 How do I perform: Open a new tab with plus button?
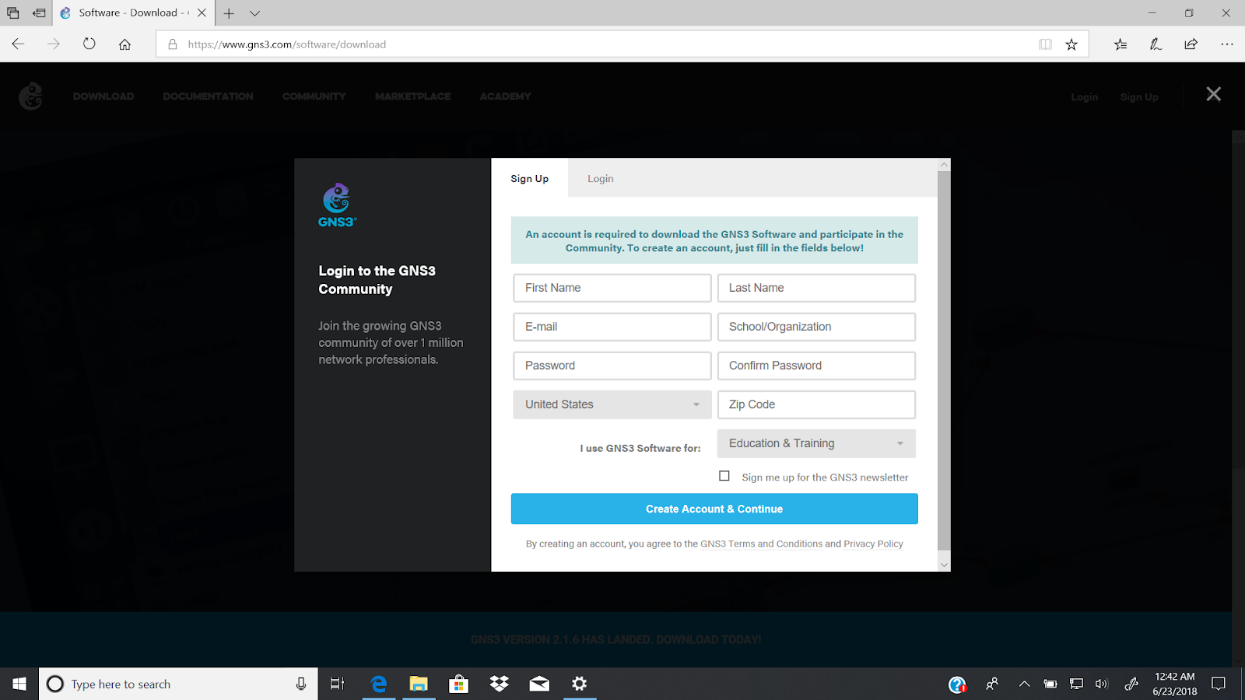pos(229,12)
